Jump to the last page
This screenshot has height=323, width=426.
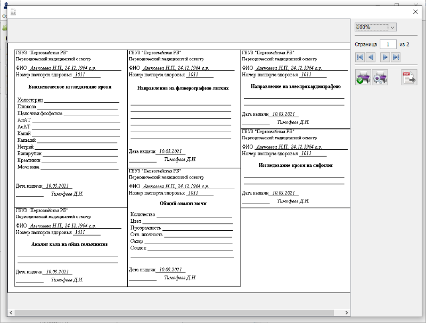pos(396,57)
